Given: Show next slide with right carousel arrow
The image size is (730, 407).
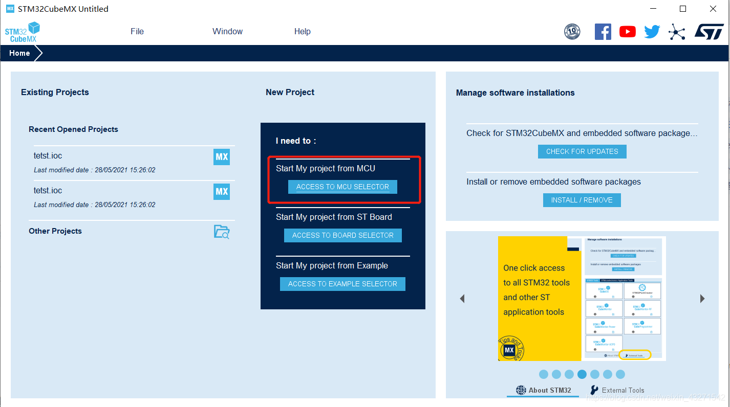Looking at the screenshot, I should point(702,299).
